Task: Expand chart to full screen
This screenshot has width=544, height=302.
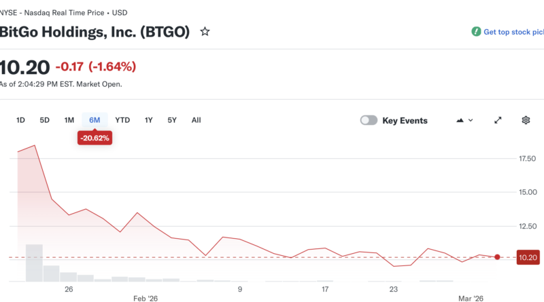Action: 498,120
